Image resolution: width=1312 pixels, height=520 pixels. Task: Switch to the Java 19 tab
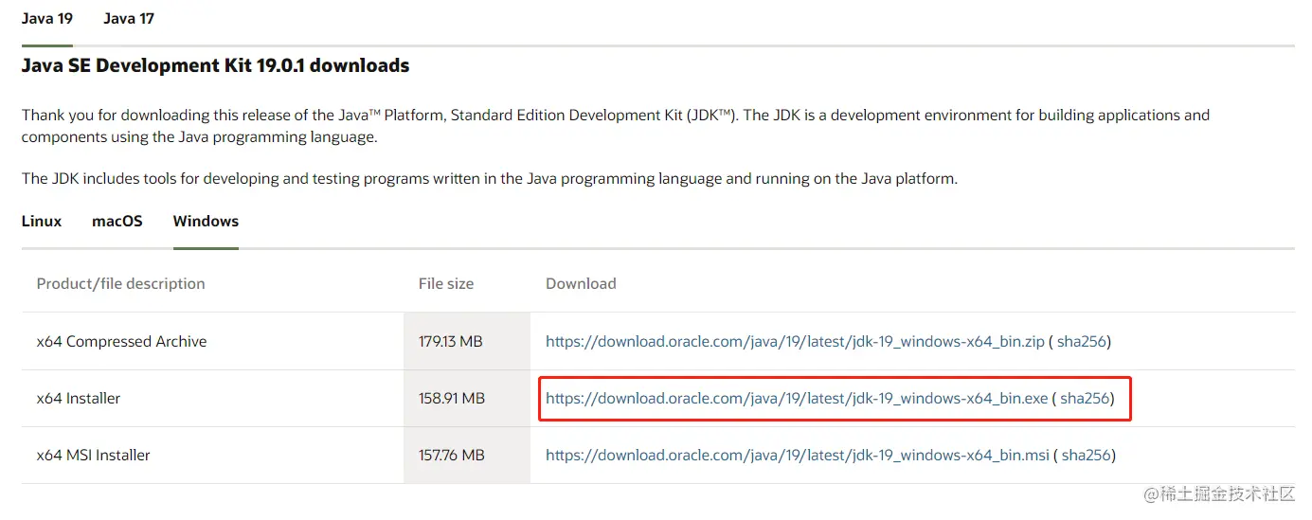click(47, 18)
